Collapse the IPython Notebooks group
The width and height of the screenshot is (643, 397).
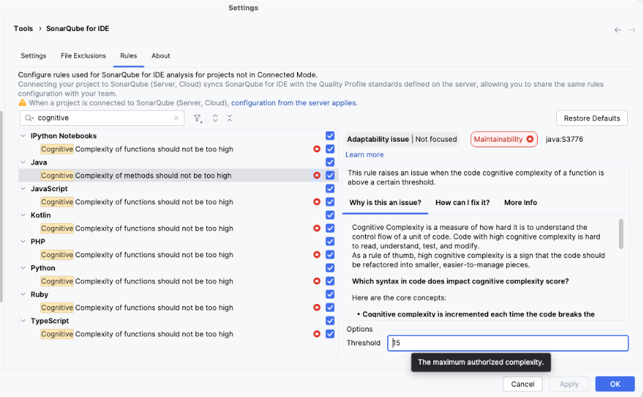23,136
